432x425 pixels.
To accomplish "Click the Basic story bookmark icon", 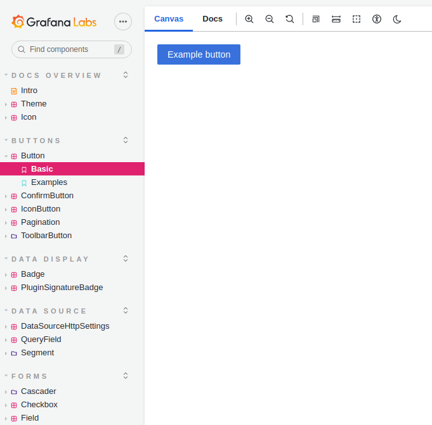I will (x=24, y=170).
